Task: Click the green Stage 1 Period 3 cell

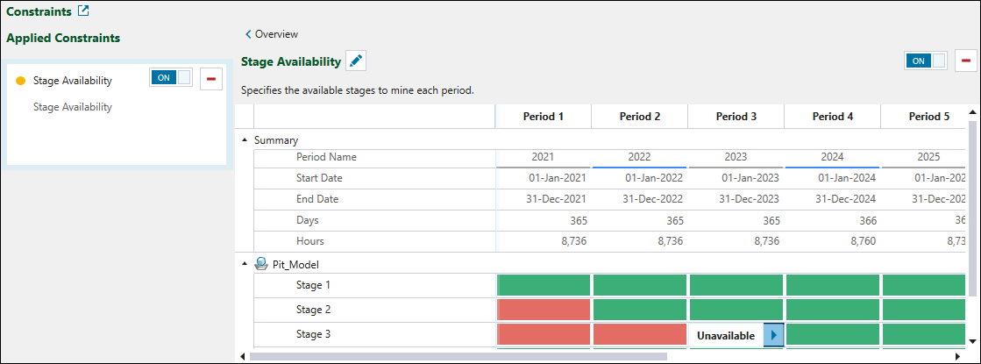Action: coord(736,285)
